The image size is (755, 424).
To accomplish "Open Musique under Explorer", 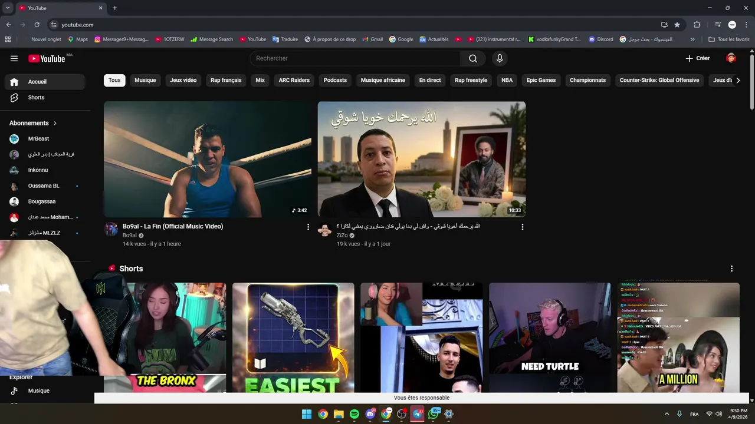I will (45, 390).
